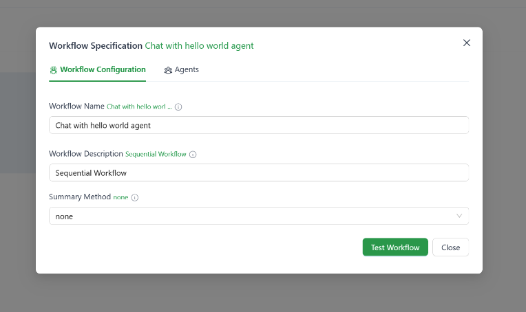
Task: Focus the Workflow Description text field
Action: [259, 172]
